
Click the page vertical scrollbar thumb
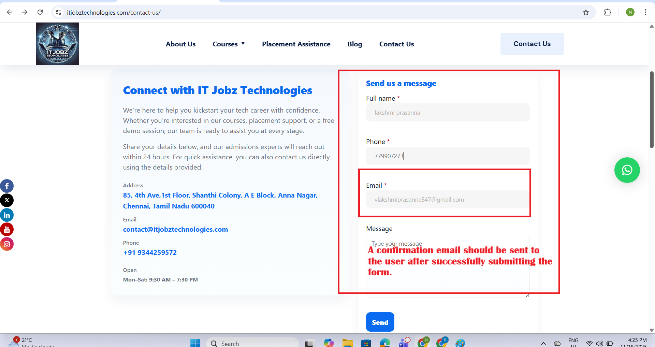(x=652, y=109)
